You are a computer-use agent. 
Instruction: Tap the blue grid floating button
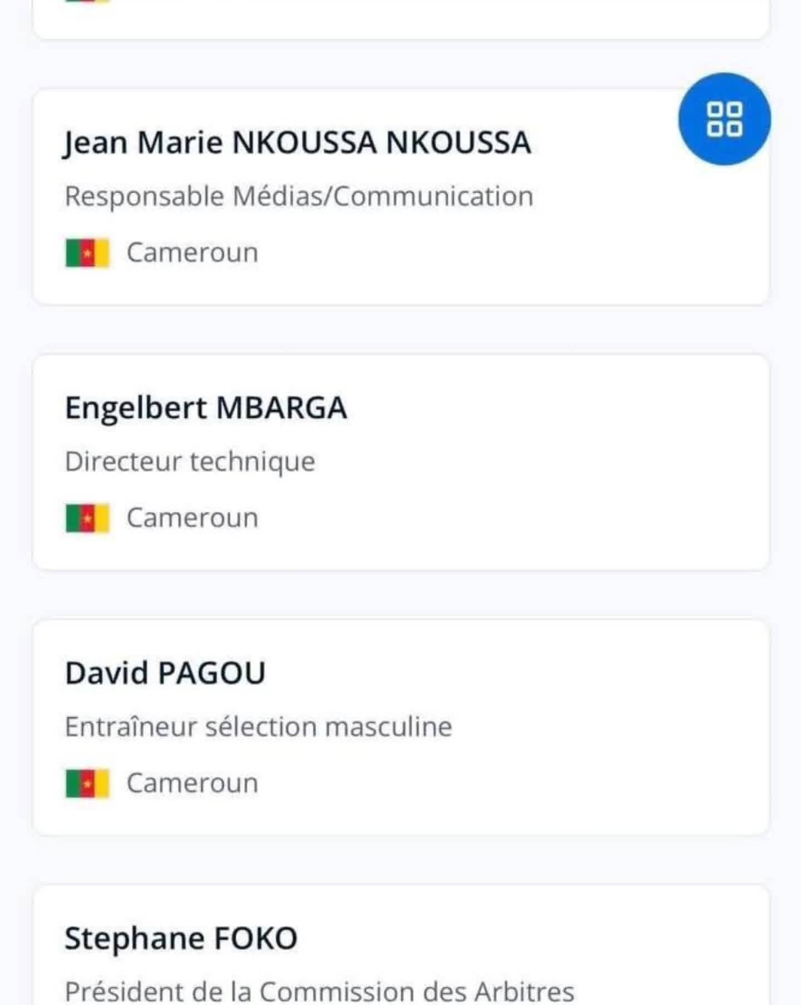(724, 119)
